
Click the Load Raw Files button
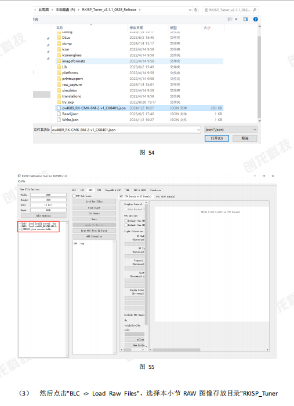click(x=94, y=202)
